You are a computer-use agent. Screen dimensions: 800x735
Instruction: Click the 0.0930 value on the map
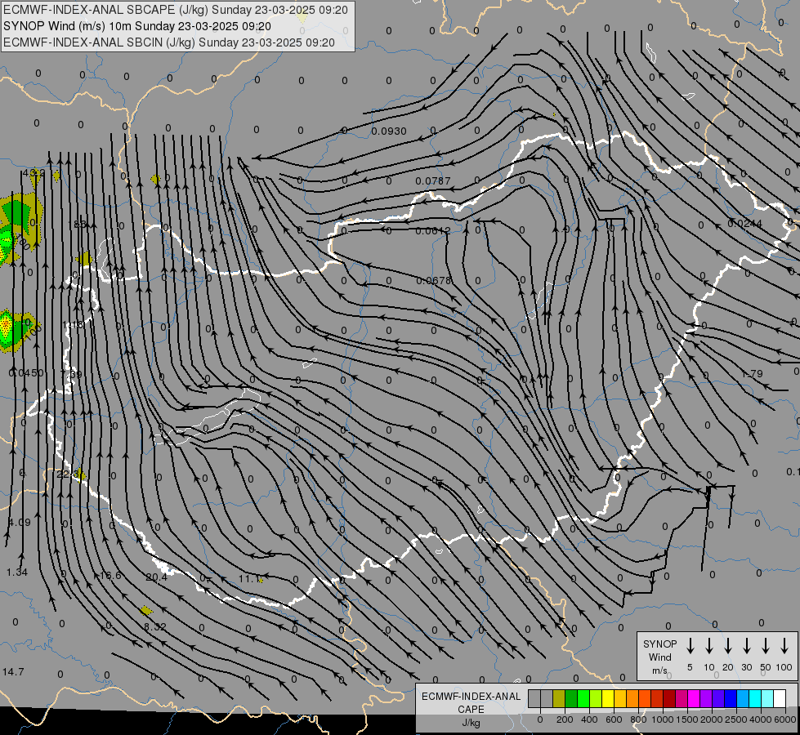[x=389, y=131]
